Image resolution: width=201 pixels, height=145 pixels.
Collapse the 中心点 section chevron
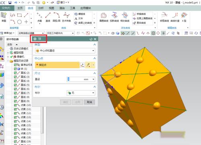tap(94, 58)
